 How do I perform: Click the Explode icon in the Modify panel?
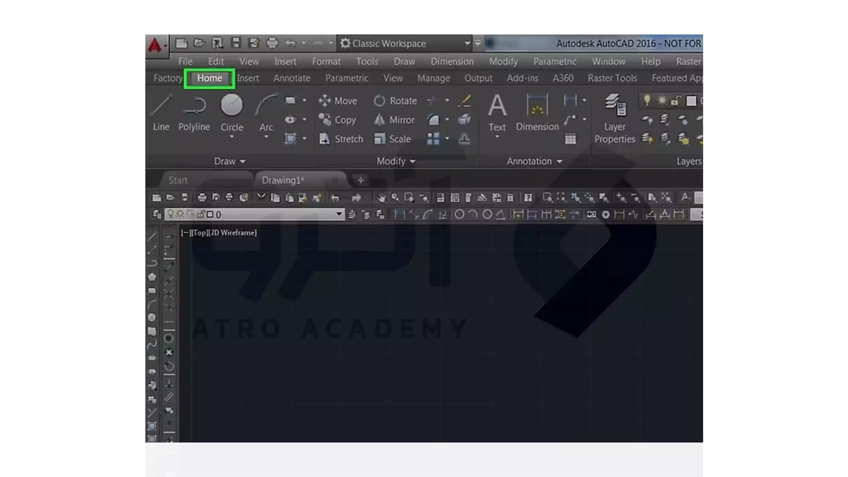[x=464, y=120]
